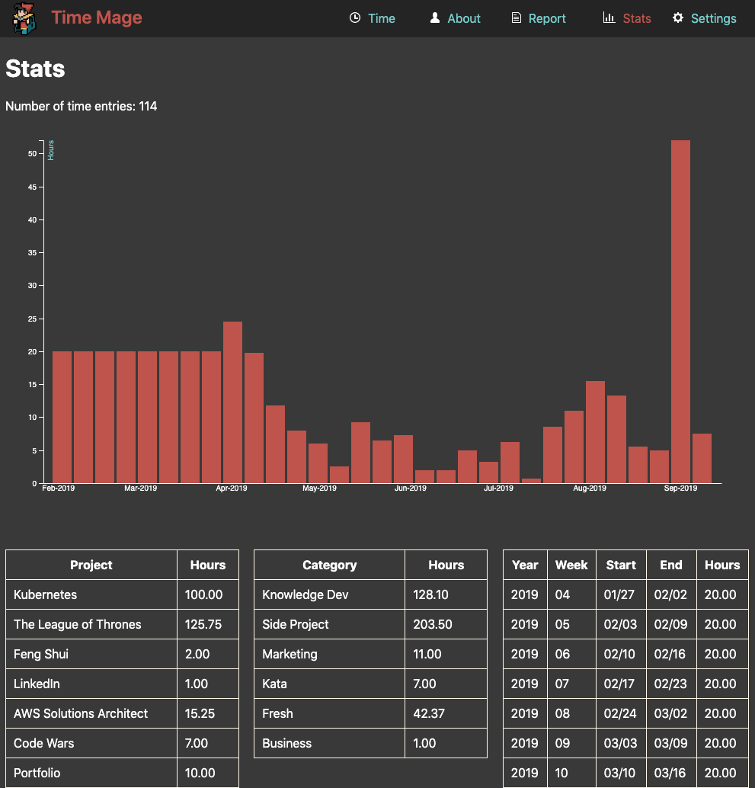Click the Time Mage wizard logo
Viewport: 755px width, 788px height.
tap(24, 18)
